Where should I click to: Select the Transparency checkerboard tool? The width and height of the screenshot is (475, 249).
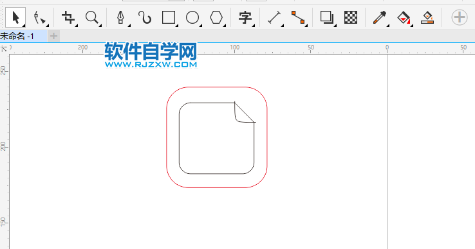click(351, 17)
